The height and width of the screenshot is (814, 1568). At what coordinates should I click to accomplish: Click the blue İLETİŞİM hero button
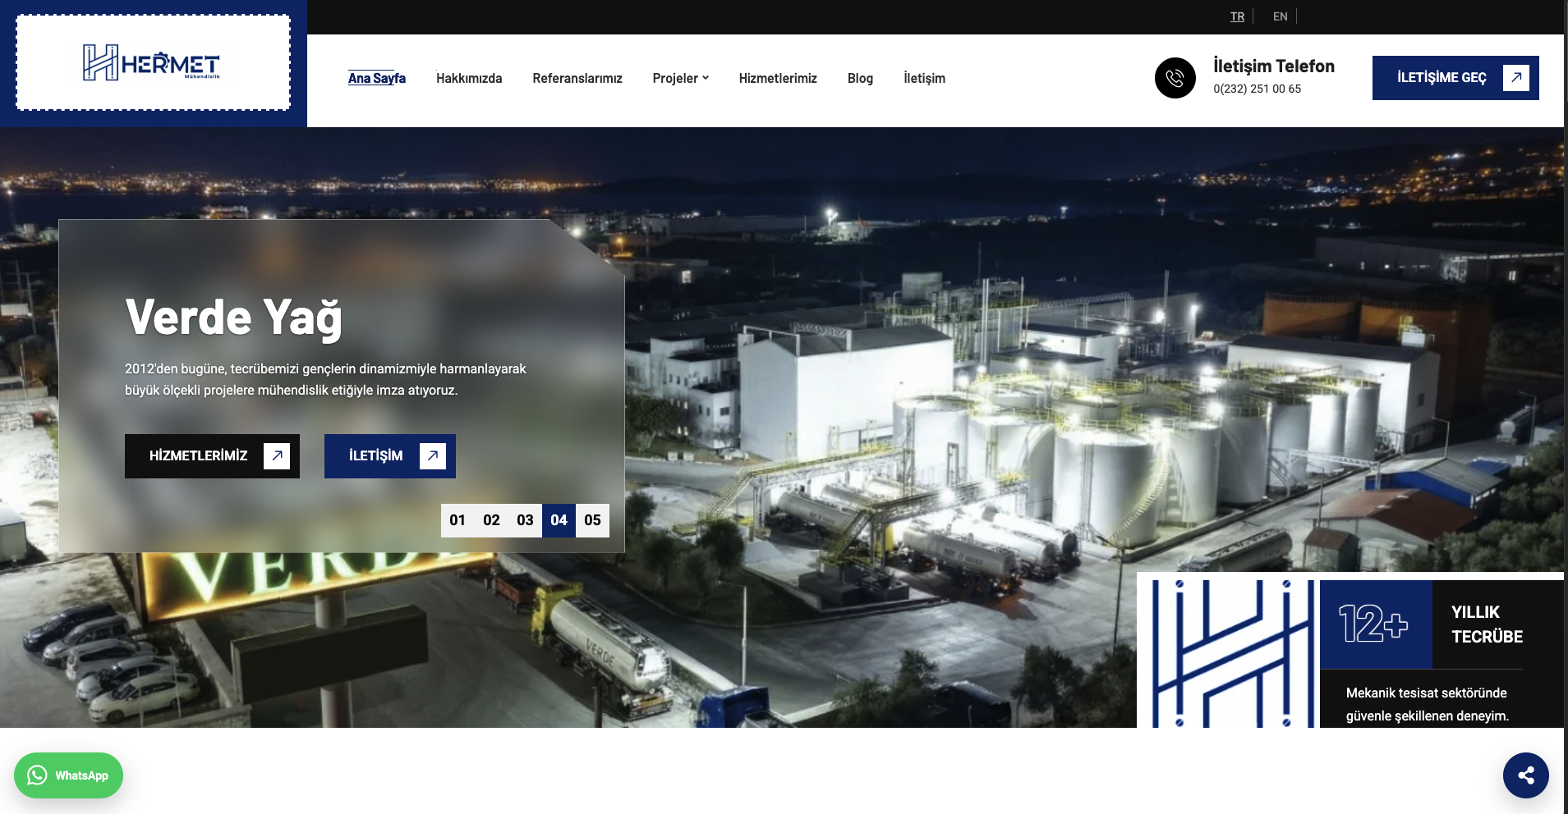pos(390,455)
